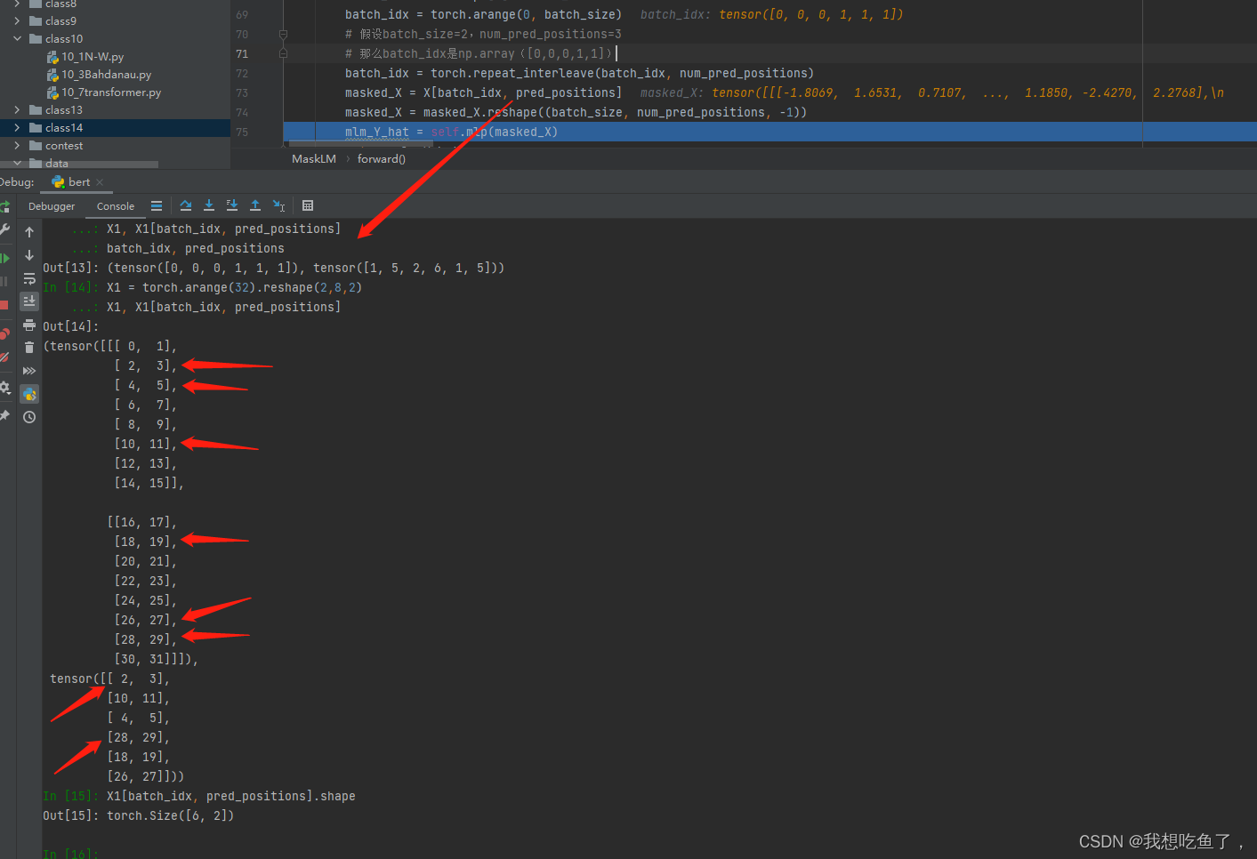
Task: Click the Run to Cursor icon
Action: [x=278, y=205]
